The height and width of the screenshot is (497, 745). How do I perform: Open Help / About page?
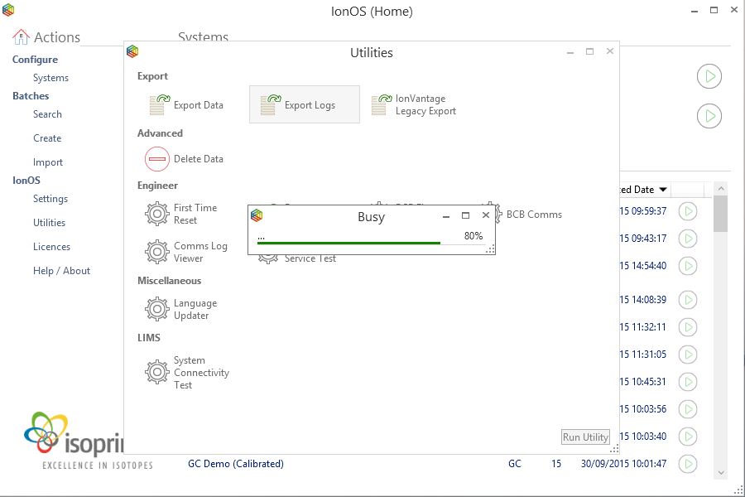(x=61, y=271)
